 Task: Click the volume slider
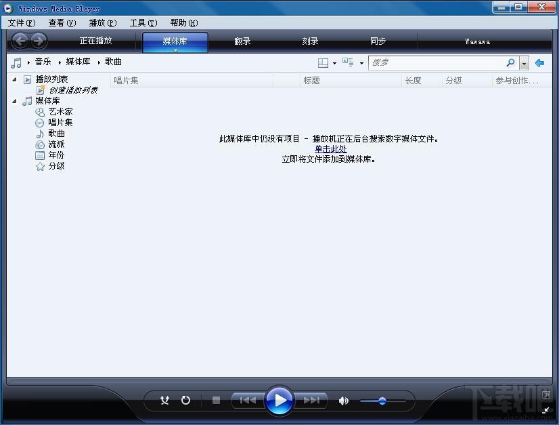coord(382,401)
